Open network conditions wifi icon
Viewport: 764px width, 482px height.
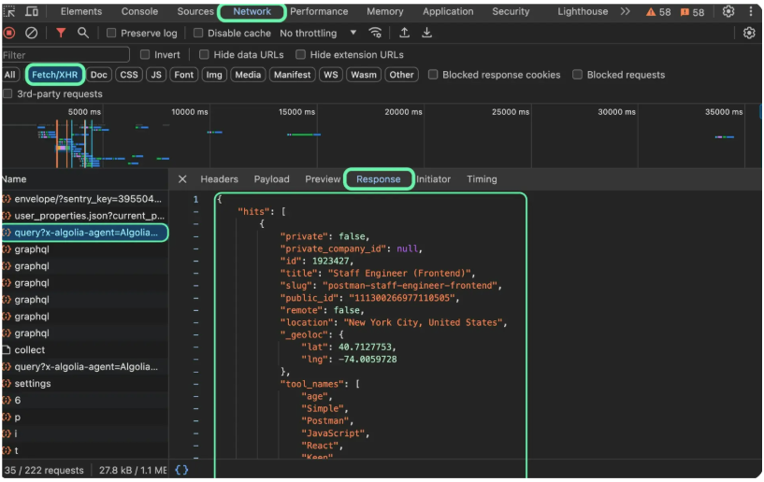click(x=375, y=33)
